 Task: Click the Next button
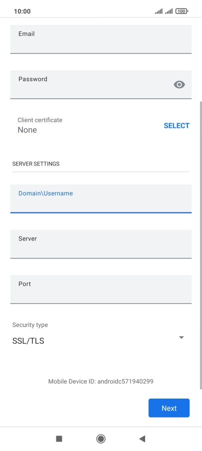tap(169, 408)
